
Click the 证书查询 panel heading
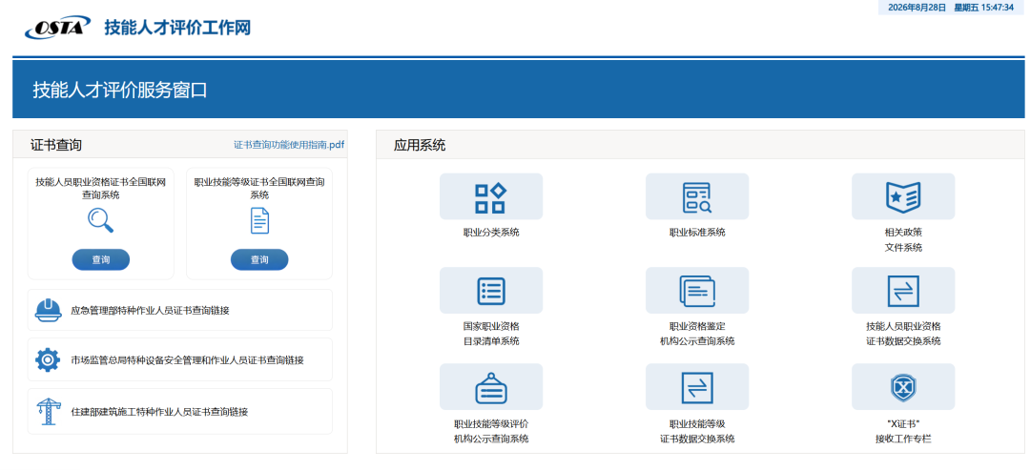click(x=56, y=145)
